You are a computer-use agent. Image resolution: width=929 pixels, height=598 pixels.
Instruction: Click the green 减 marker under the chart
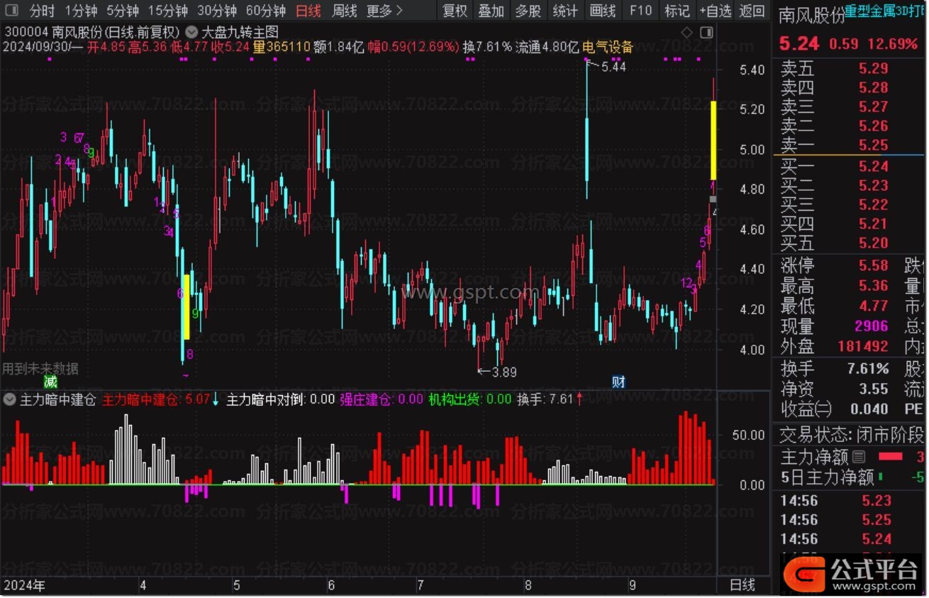[50, 382]
